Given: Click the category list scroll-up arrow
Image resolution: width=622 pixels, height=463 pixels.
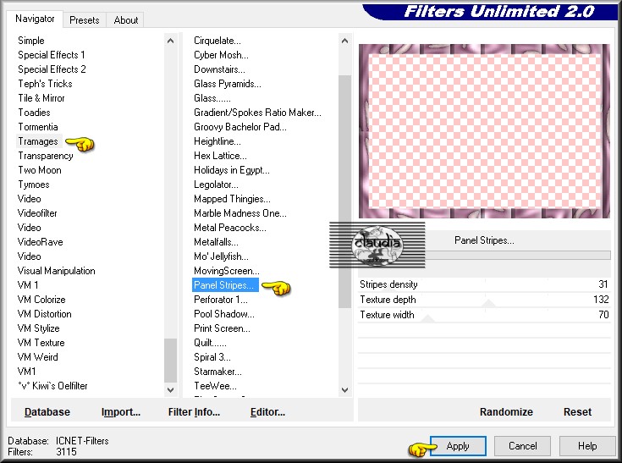Looking at the screenshot, I should [x=171, y=41].
